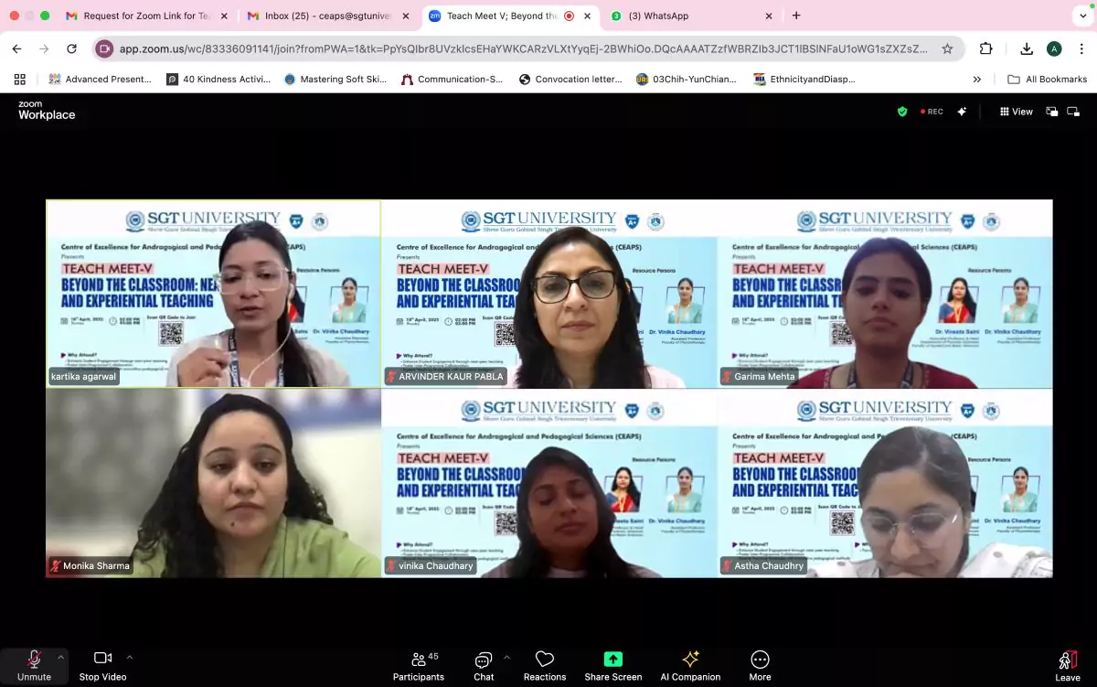Open the Reactions menu
This screenshot has width=1097, height=687.
[x=545, y=665]
